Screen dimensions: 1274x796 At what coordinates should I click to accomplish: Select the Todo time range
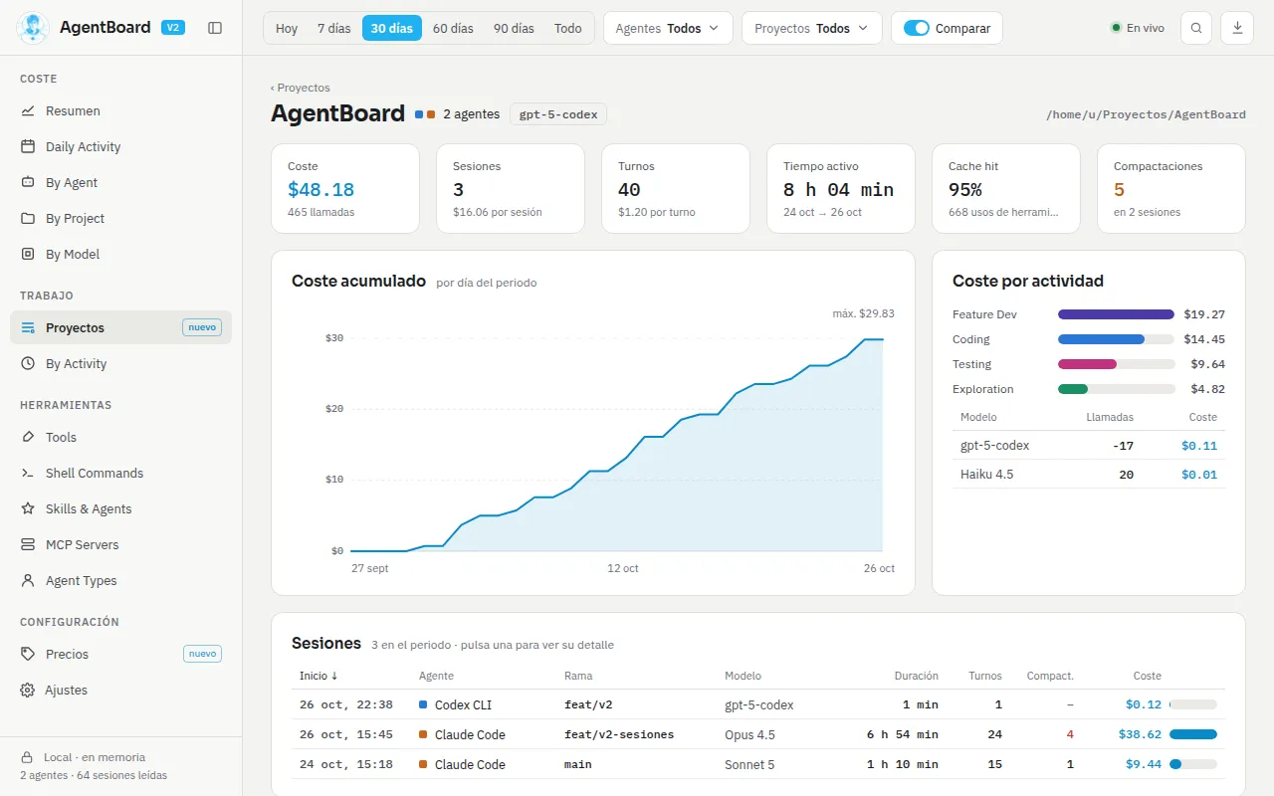[568, 28]
